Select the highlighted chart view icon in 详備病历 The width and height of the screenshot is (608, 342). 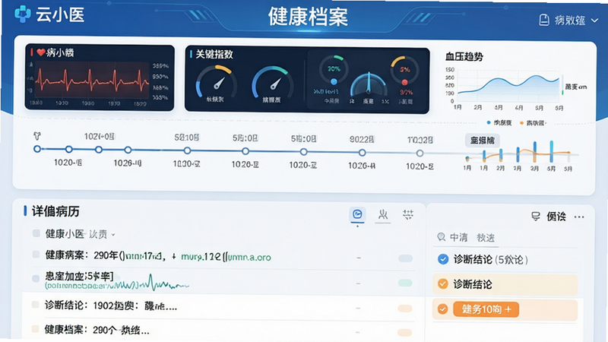click(x=357, y=214)
